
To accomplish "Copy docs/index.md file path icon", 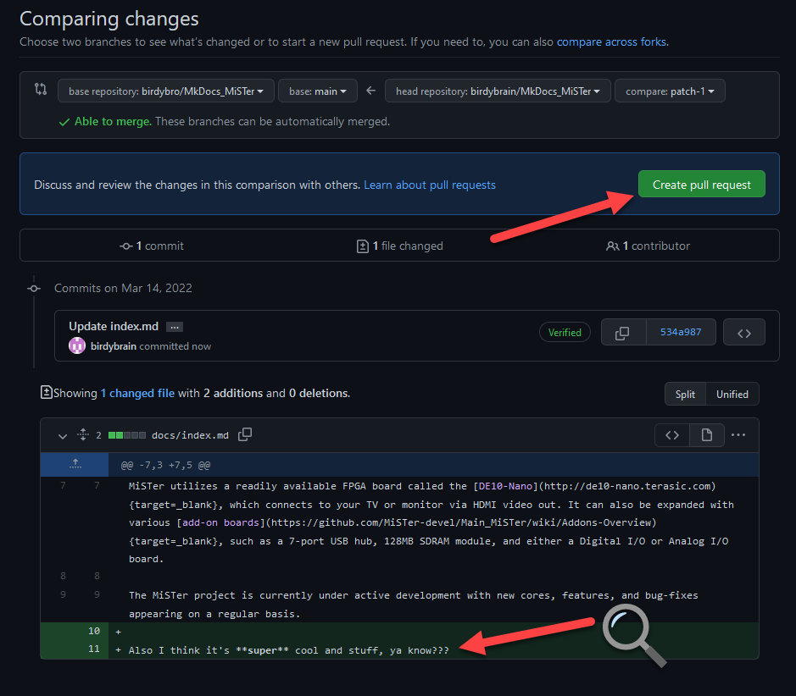I will [245, 434].
